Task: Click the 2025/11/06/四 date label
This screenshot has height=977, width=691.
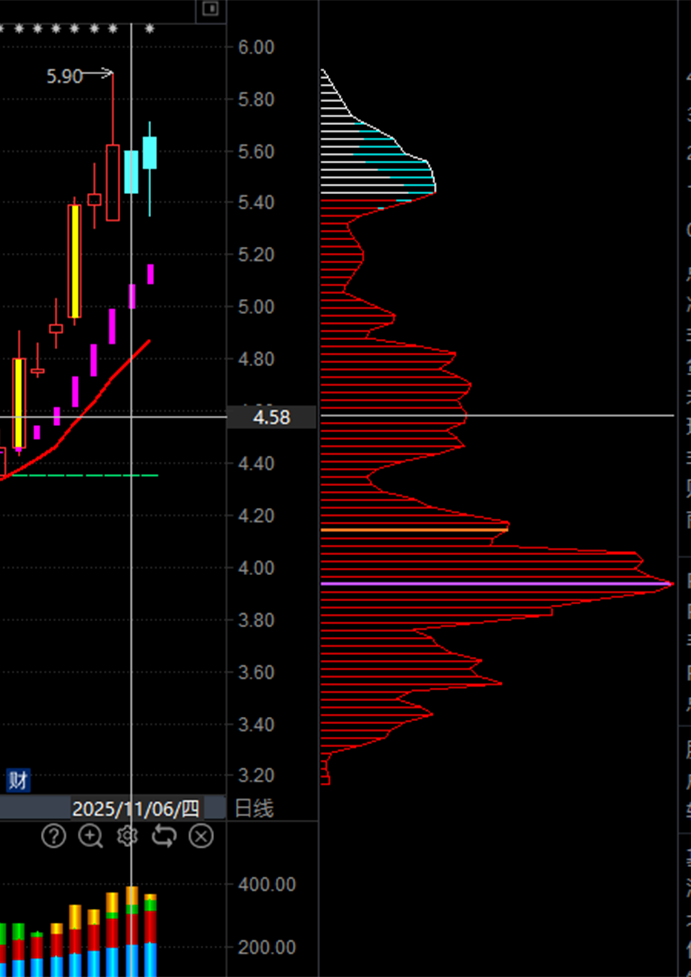Action: [135, 809]
